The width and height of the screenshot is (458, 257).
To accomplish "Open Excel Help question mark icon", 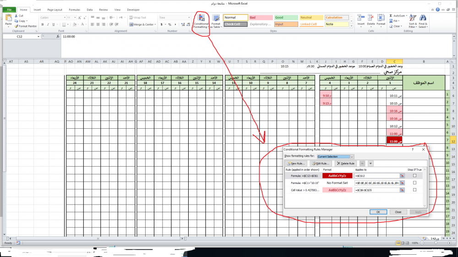I will pos(437,10).
